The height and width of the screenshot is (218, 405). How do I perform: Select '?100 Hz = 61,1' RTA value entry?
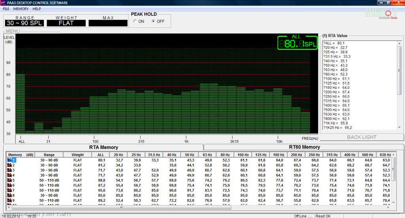coord(336,79)
